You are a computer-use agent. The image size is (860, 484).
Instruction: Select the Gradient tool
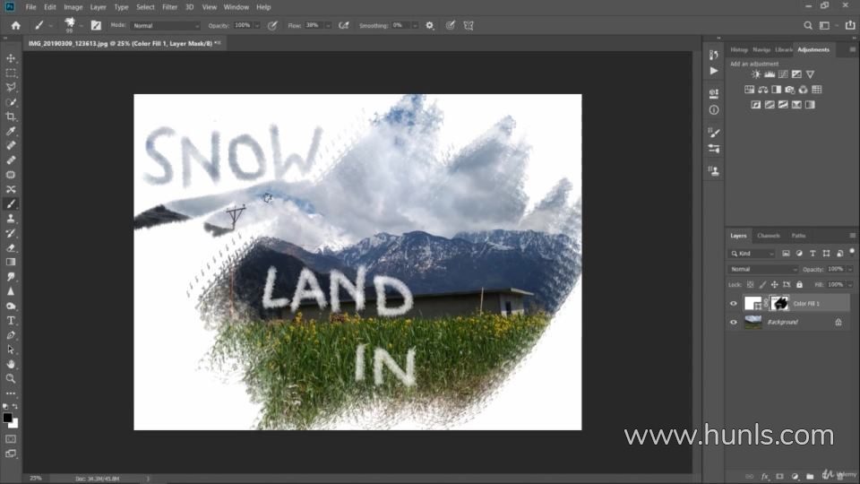pos(11,263)
